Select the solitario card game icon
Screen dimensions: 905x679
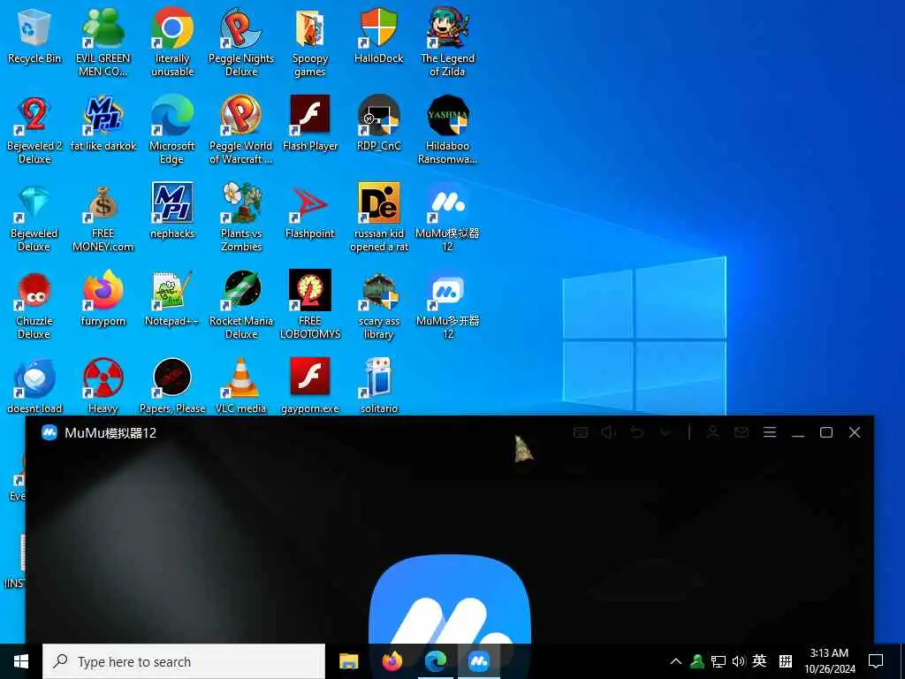[x=378, y=385]
